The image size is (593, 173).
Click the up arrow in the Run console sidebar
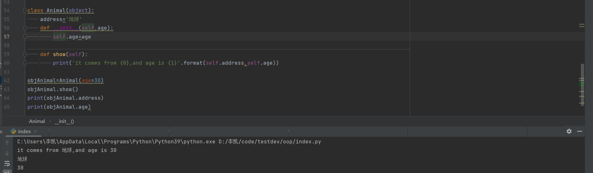click(x=7, y=143)
